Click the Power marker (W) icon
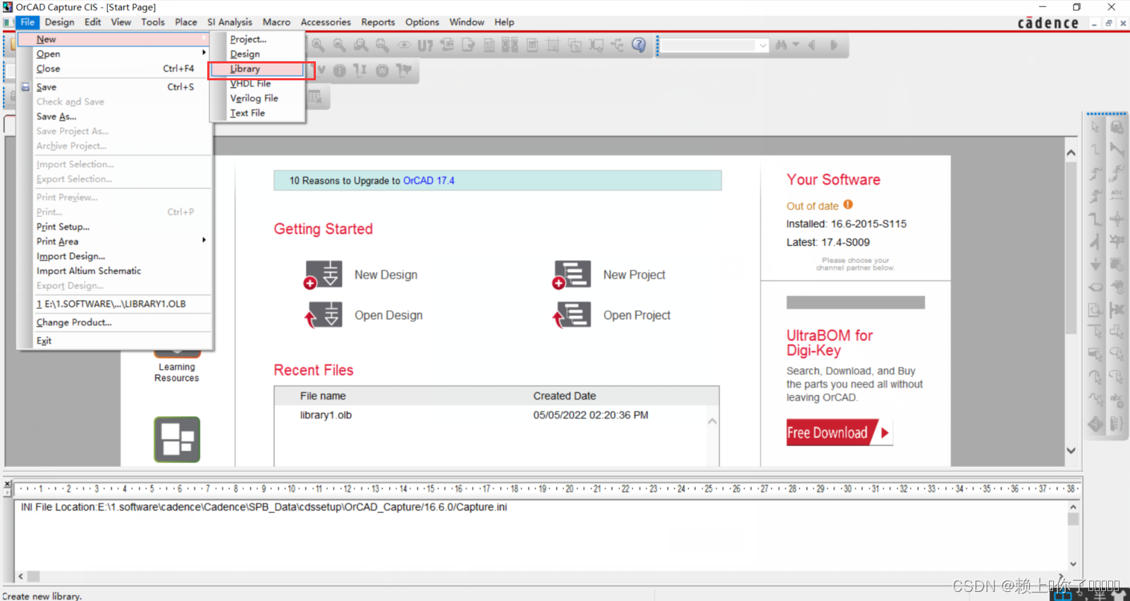The width and height of the screenshot is (1130, 601). pos(382,70)
